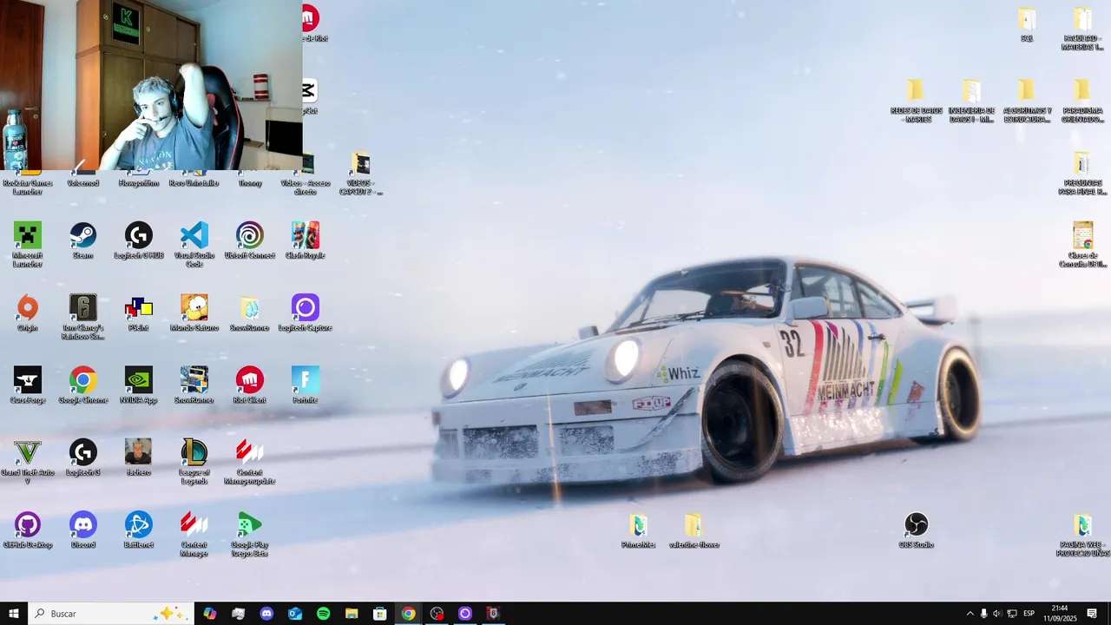Image resolution: width=1111 pixels, height=625 pixels.
Task: Switch to OBS in the taskbar
Action: 437,614
